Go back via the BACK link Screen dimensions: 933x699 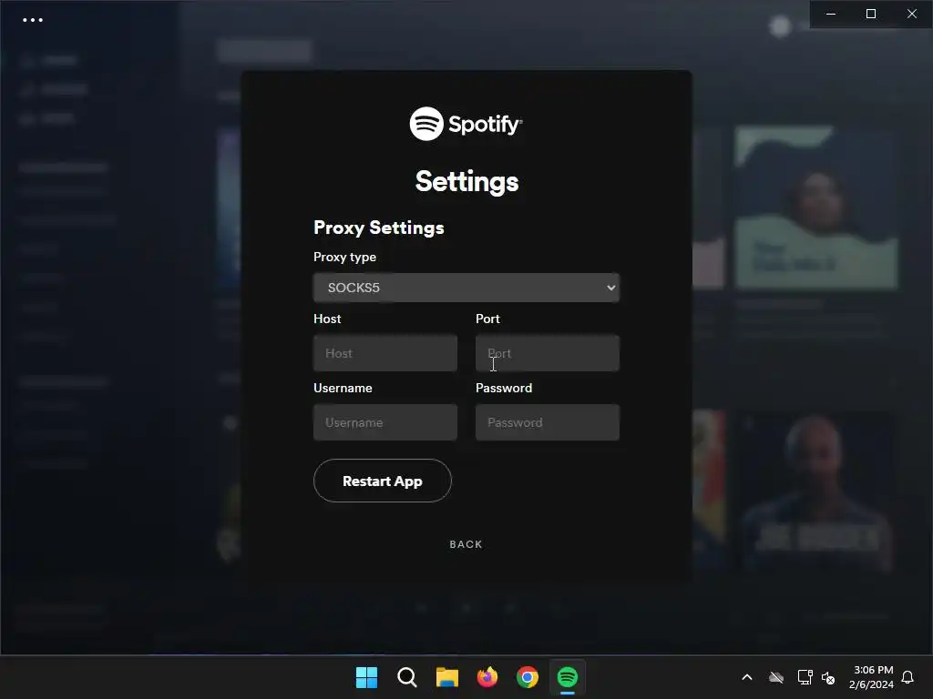point(466,544)
